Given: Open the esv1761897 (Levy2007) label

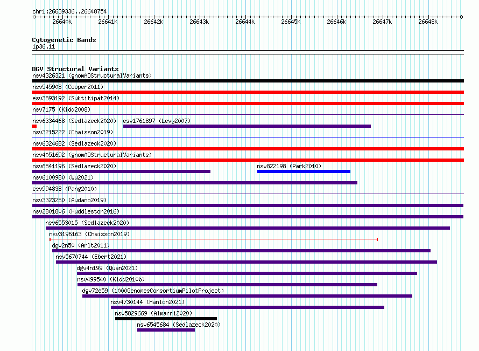Looking at the screenshot, I should coord(157,121).
